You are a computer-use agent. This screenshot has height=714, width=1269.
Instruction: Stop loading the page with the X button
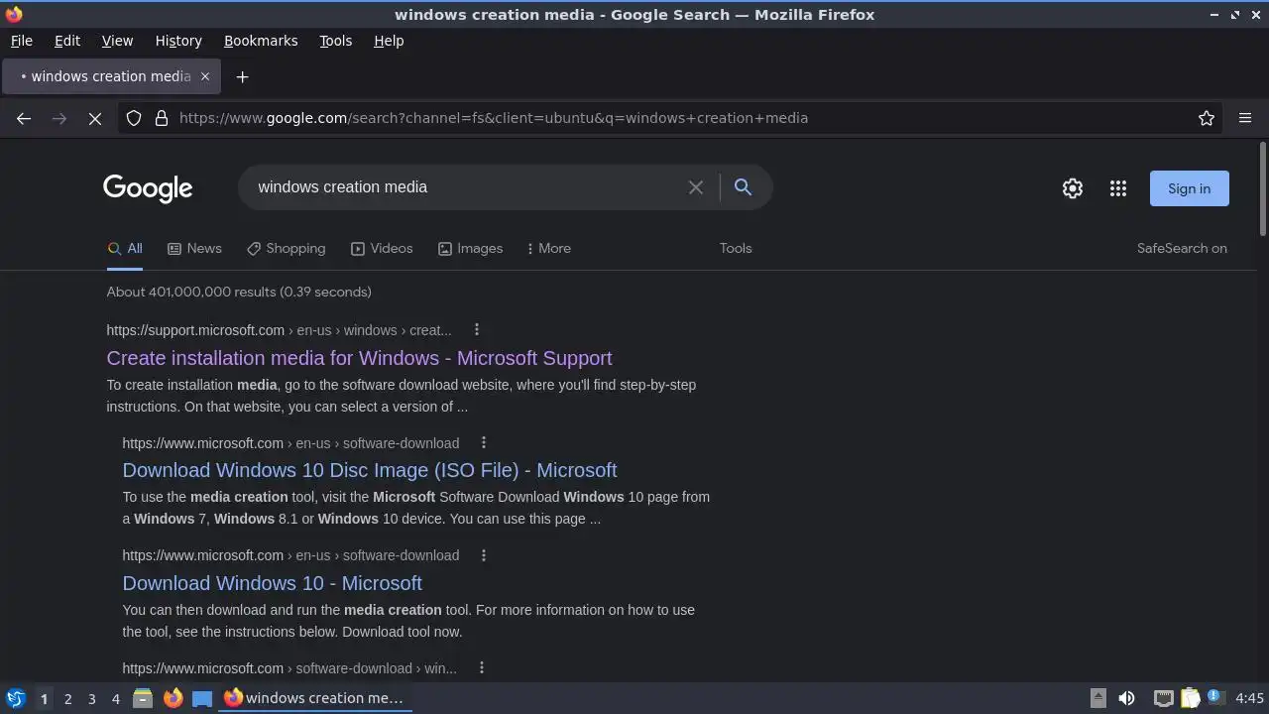point(95,118)
